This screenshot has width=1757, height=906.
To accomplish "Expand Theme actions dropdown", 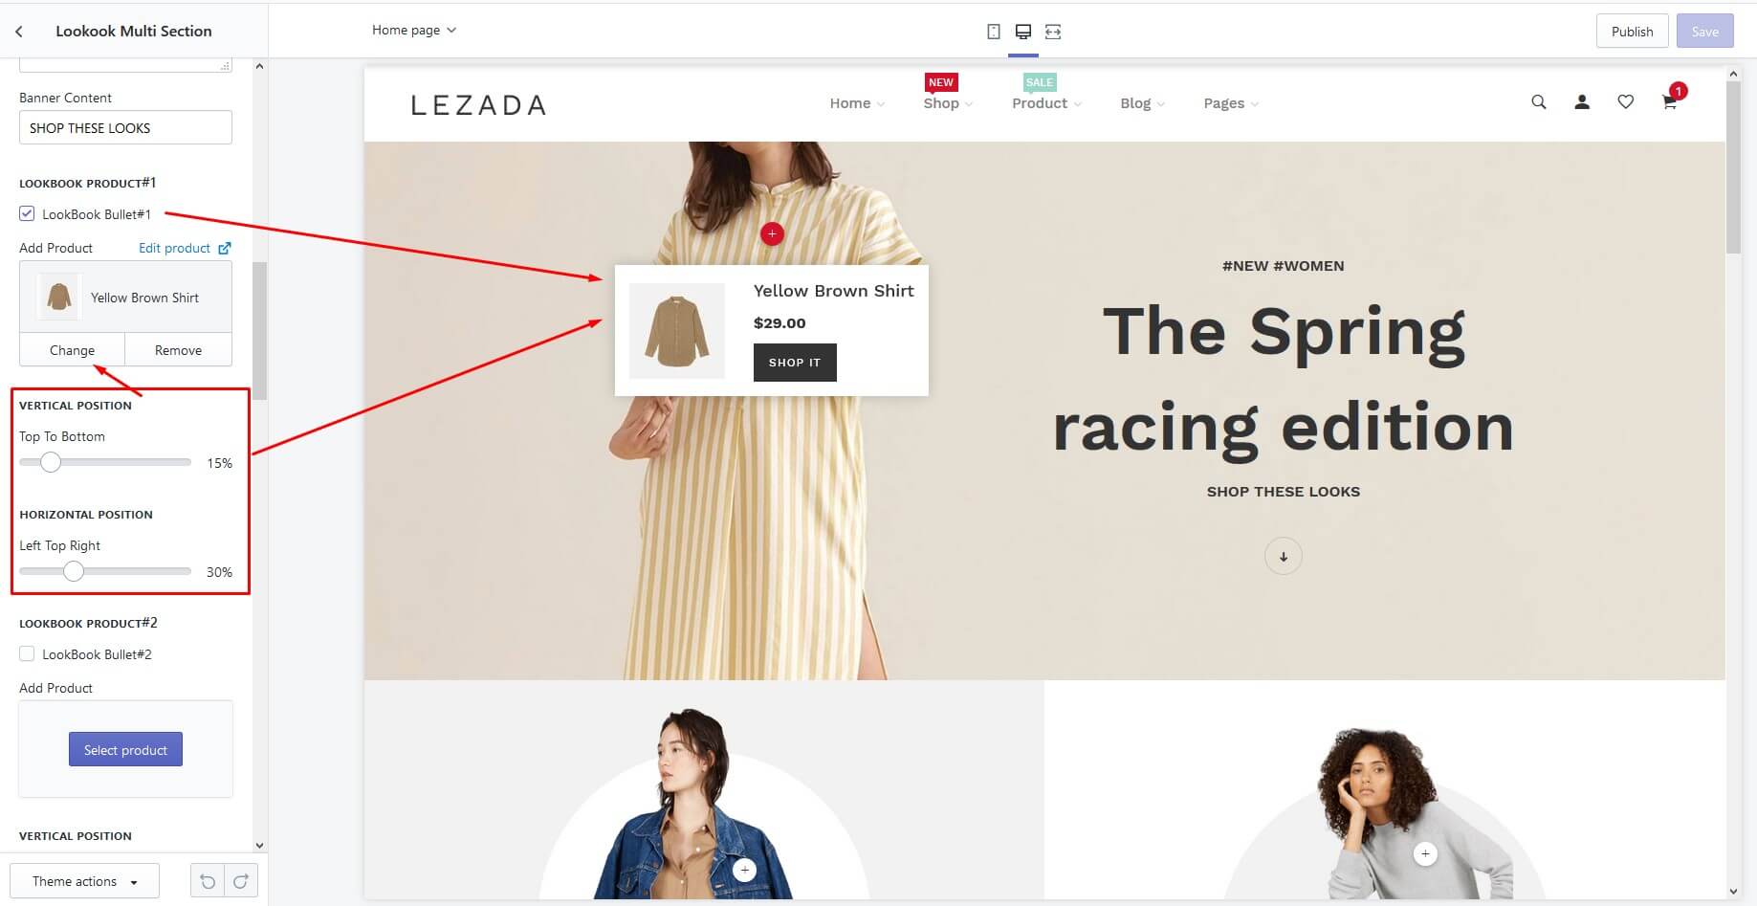I will [84, 881].
